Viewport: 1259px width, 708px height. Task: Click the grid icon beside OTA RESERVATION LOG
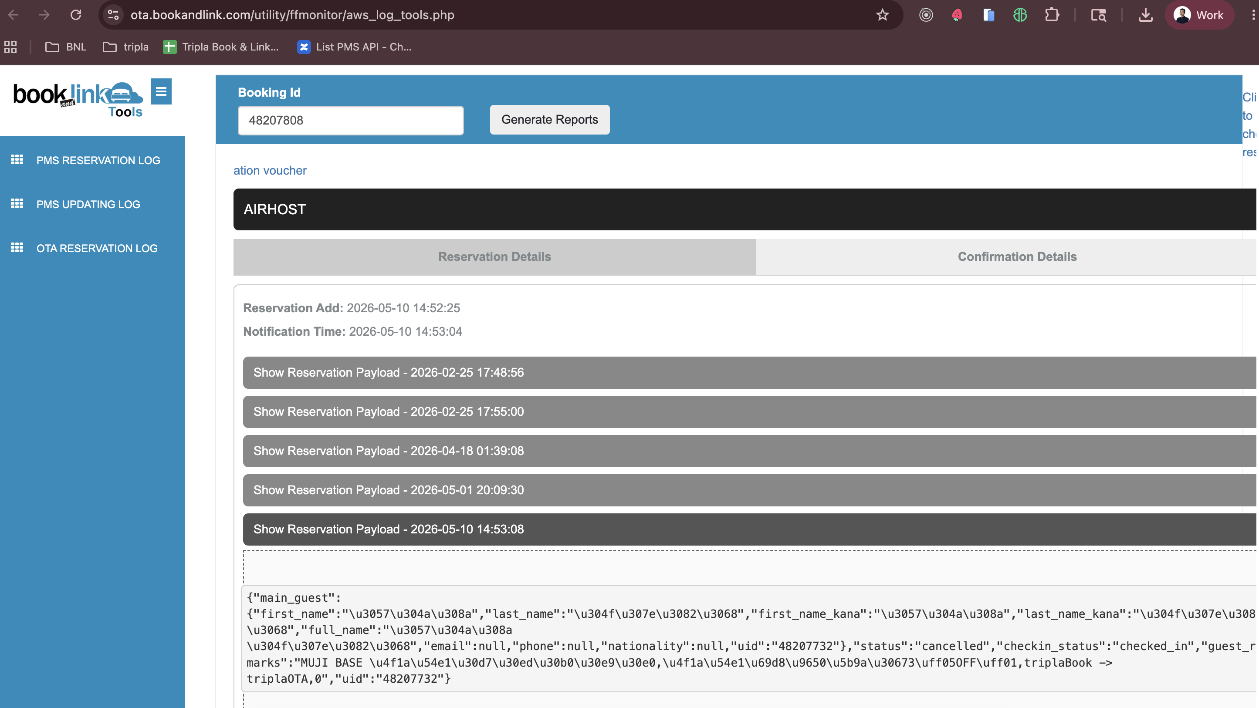pos(17,248)
